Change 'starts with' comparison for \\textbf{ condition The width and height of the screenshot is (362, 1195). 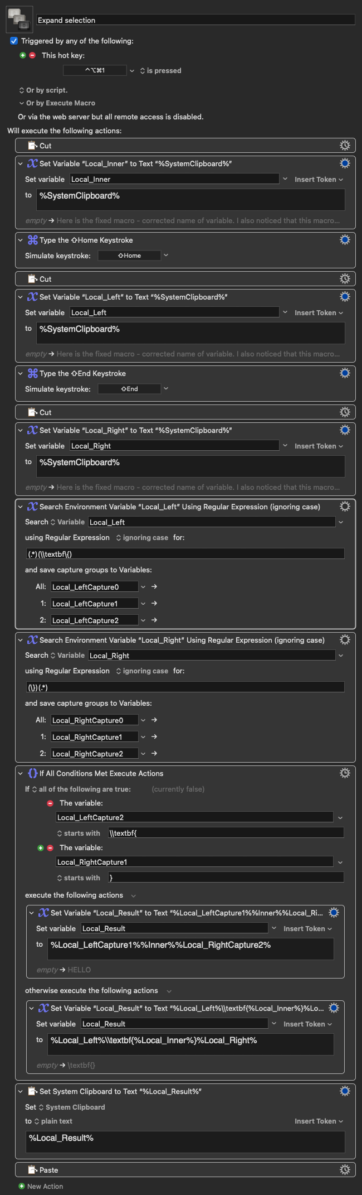click(79, 833)
